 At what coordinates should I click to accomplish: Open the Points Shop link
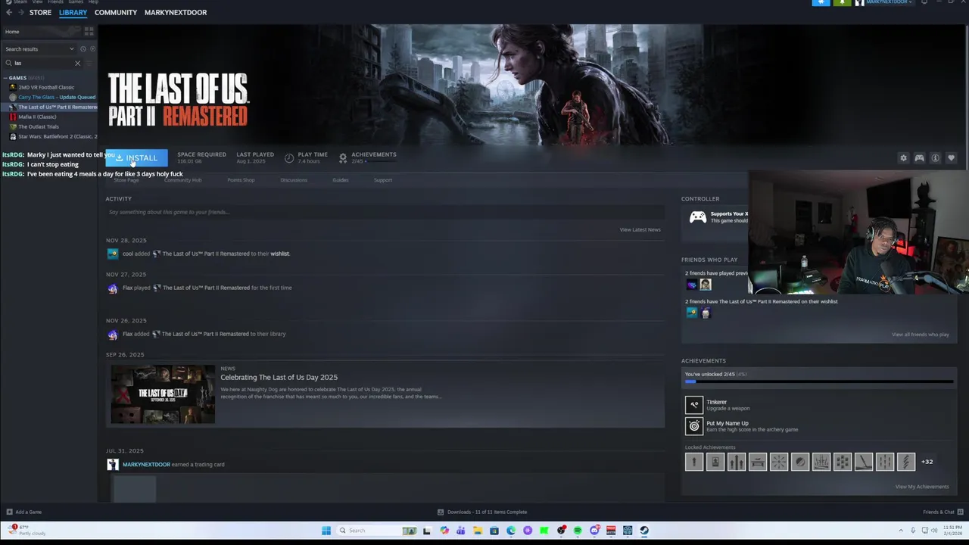(241, 180)
